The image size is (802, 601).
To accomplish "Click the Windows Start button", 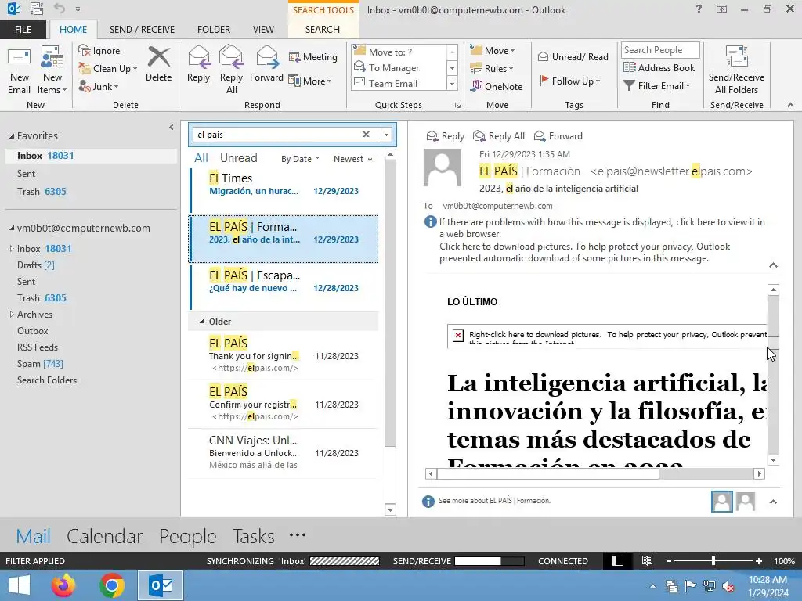I will coord(20,585).
